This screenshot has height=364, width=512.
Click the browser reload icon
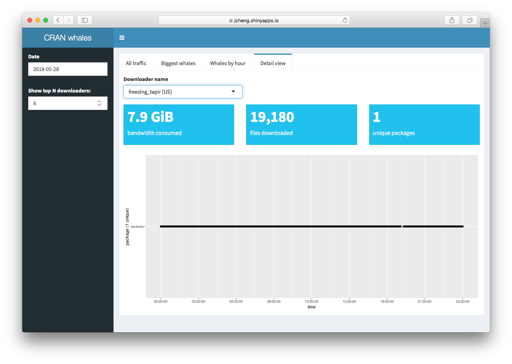345,20
